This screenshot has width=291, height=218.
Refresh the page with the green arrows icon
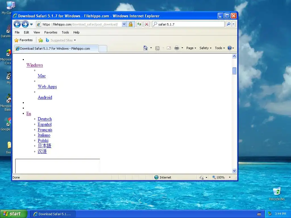pos(139,24)
